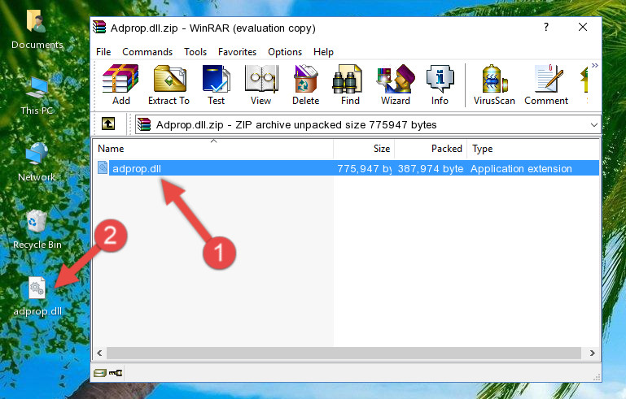Viewport: 626px width, 399px height.
Task: Sort list by Size column
Action: tap(364, 149)
